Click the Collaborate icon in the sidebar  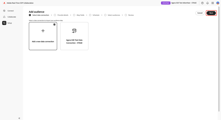(x=4, y=17)
